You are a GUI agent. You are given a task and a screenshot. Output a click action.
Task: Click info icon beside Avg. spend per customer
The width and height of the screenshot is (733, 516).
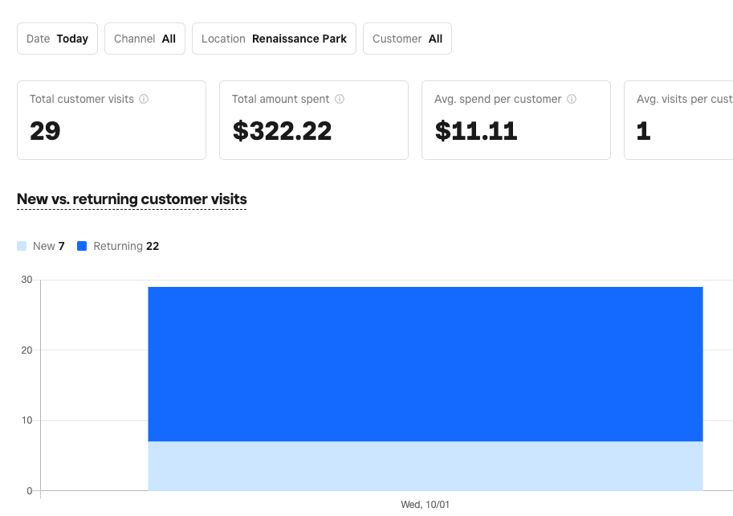[572, 100]
